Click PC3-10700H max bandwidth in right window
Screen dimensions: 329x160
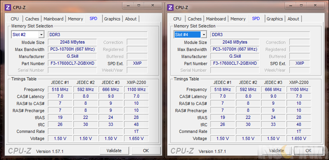235,49
